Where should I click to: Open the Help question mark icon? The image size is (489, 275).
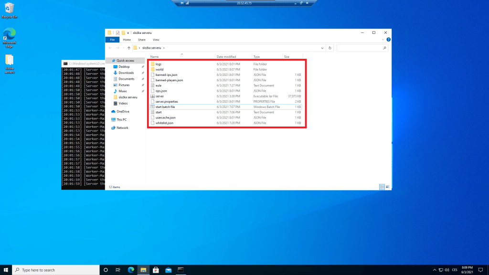click(389, 40)
